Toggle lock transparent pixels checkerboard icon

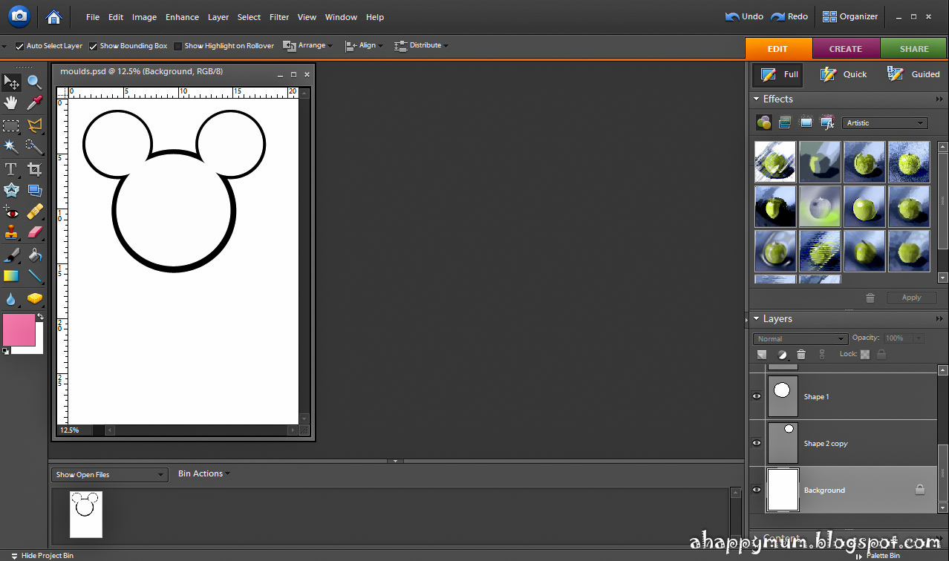tap(865, 355)
